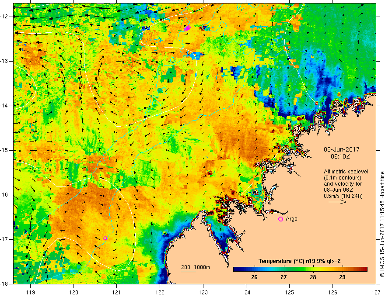Click longitude axis label 123
385x297 pixels.
coord(203,292)
